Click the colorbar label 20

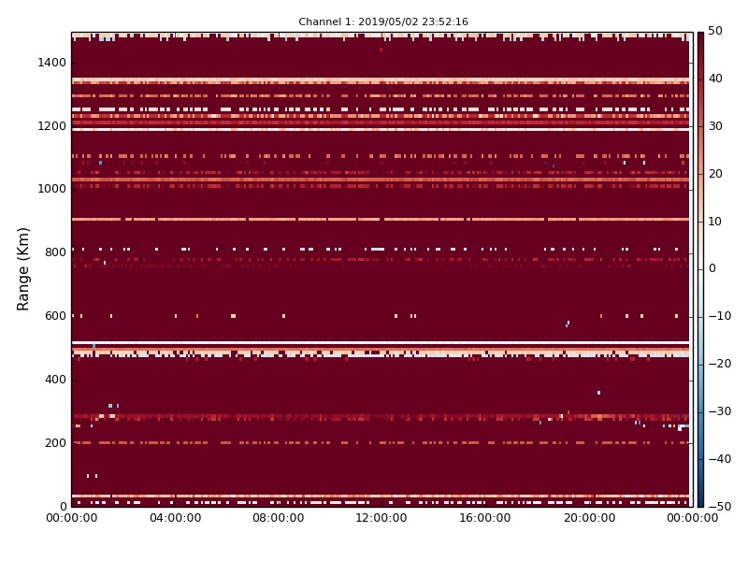point(715,174)
